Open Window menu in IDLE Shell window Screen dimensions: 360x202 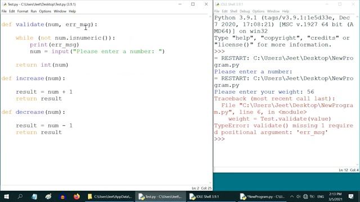[x=273, y=11]
